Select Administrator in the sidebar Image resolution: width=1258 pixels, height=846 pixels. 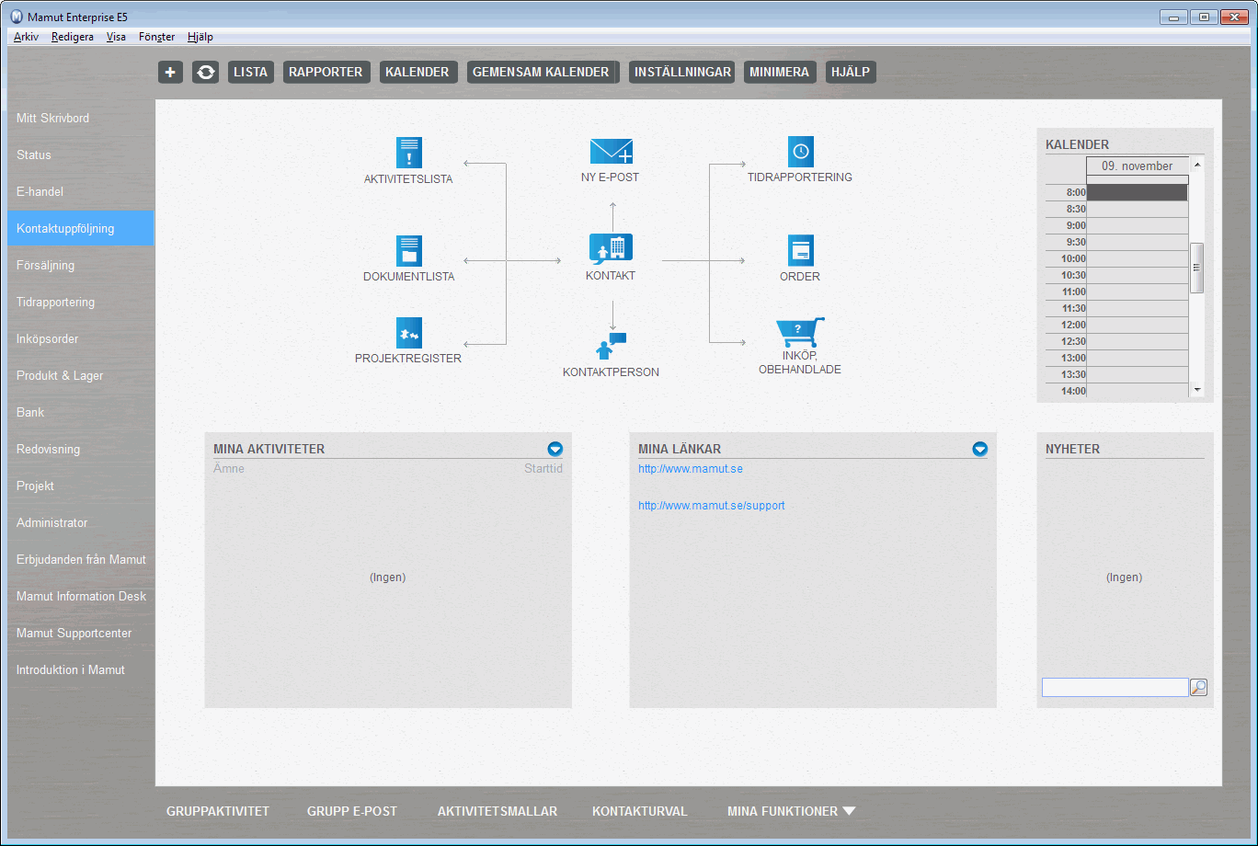(x=81, y=522)
